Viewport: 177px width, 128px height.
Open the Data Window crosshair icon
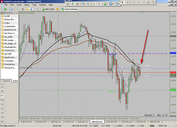[23, 9]
